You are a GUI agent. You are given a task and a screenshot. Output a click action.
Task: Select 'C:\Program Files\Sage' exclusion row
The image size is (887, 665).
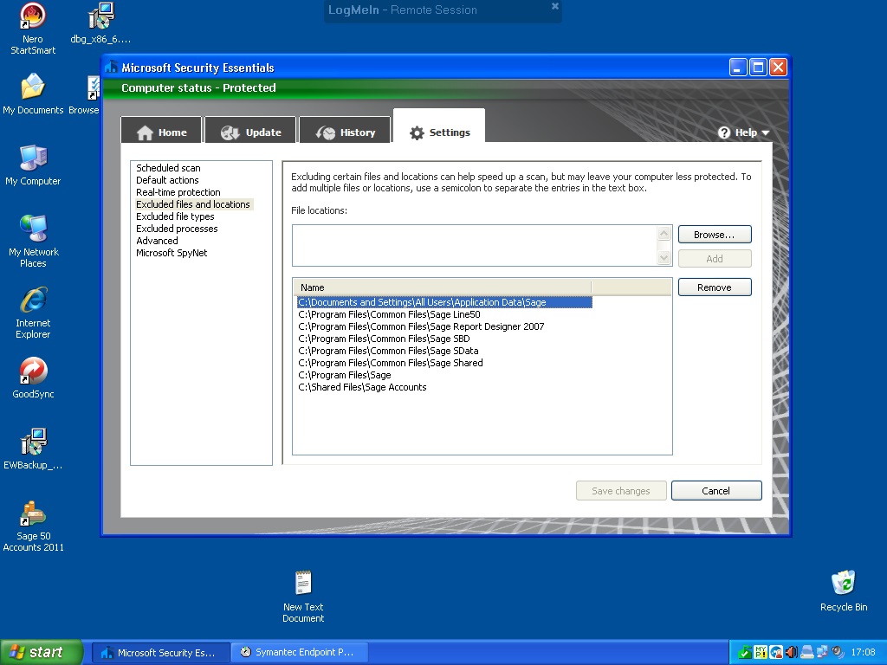345,376
